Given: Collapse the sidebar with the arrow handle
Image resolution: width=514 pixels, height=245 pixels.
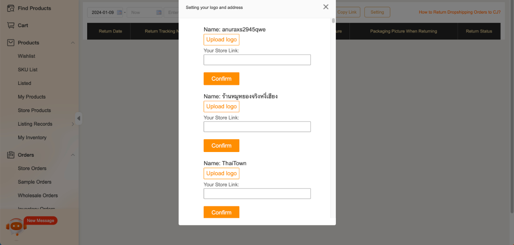Looking at the screenshot, I should pos(79,118).
